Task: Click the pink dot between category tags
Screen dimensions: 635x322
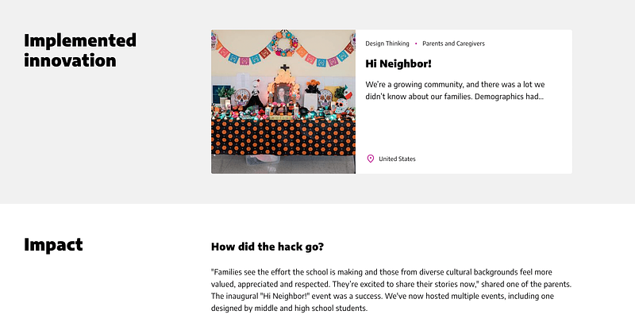Action: pos(416,44)
